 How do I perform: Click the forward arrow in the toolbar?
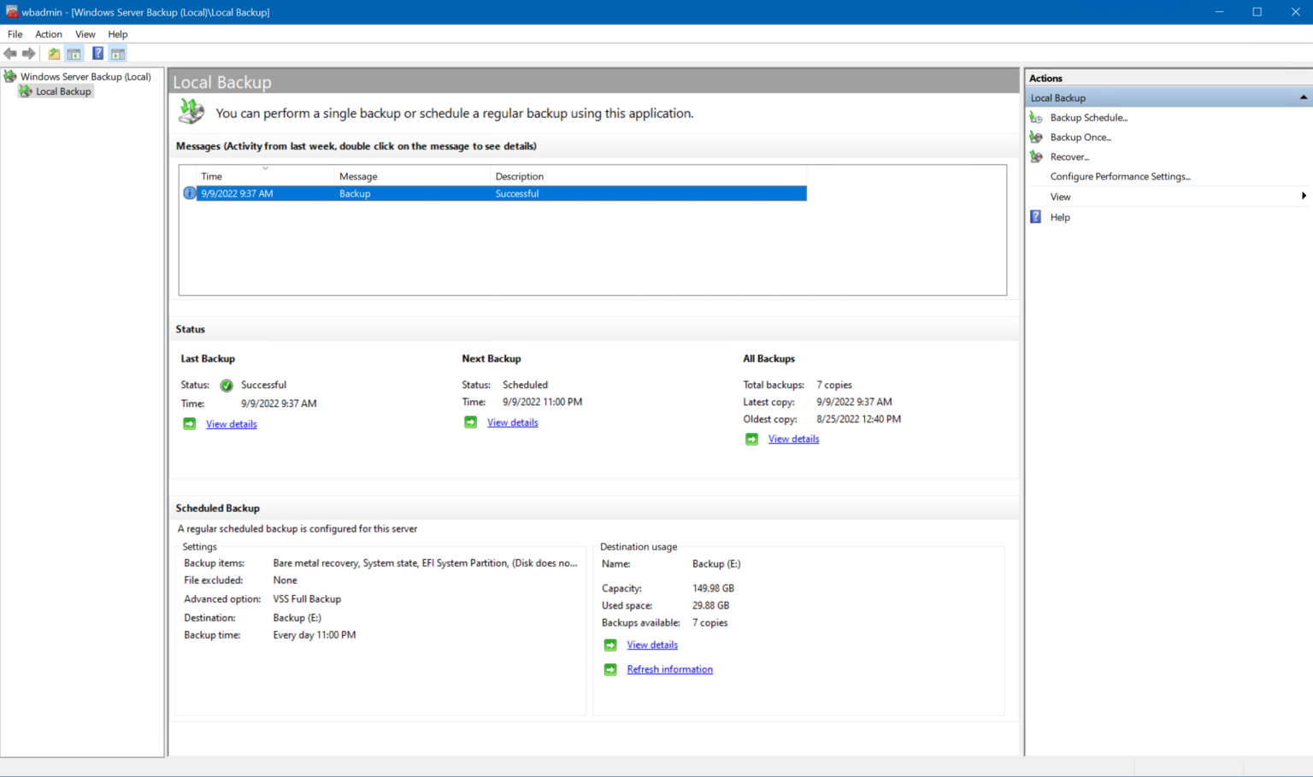(x=28, y=53)
